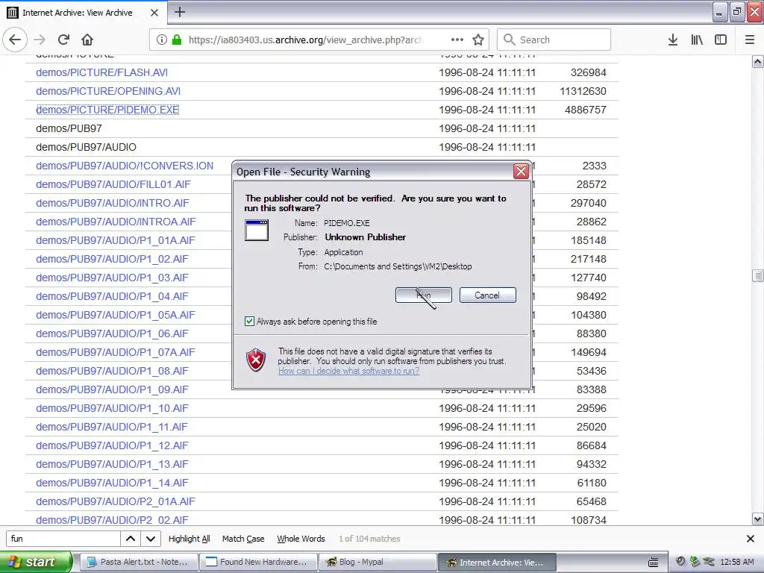This screenshot has width=764, height=573.
Task: Switch to Pasta Alert.txt Notepad taskbar item
Action: [138, 562]
